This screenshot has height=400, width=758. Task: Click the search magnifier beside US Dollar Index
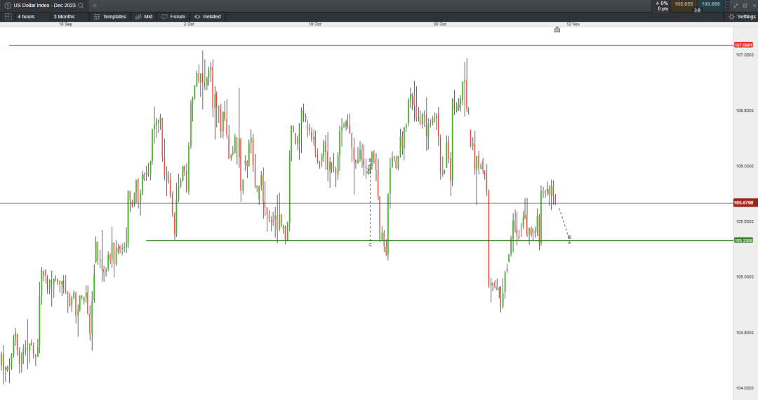(x=81, y=5)
